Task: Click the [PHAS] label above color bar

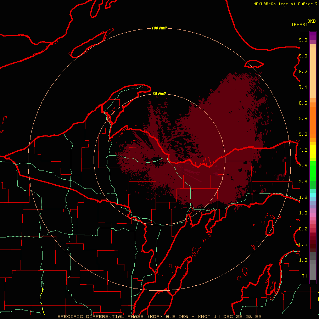Action: 300,24
